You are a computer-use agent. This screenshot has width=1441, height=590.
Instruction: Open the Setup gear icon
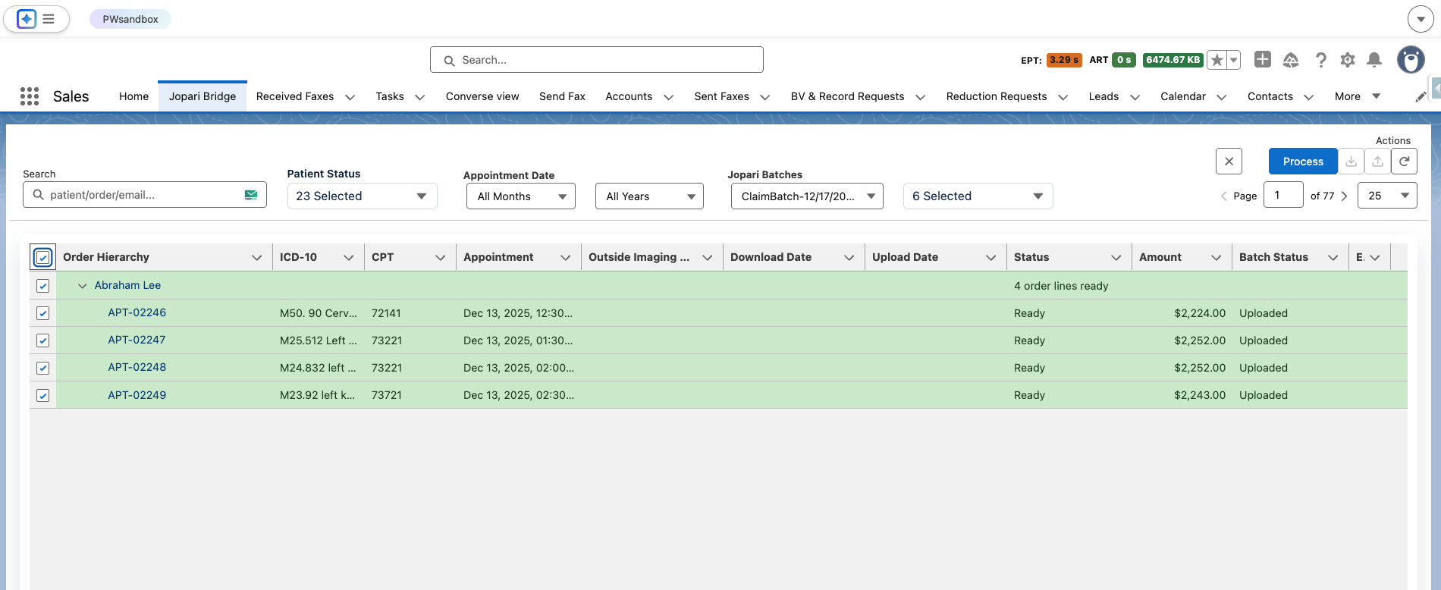[x=1347, y=60]
